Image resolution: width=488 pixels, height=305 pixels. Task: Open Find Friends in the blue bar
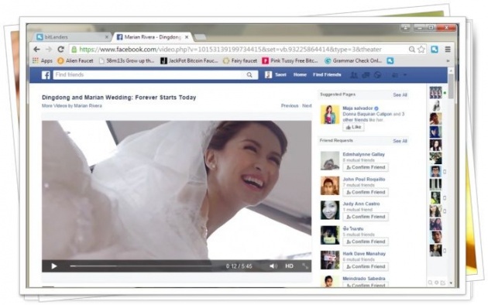(x=327, y=75)
